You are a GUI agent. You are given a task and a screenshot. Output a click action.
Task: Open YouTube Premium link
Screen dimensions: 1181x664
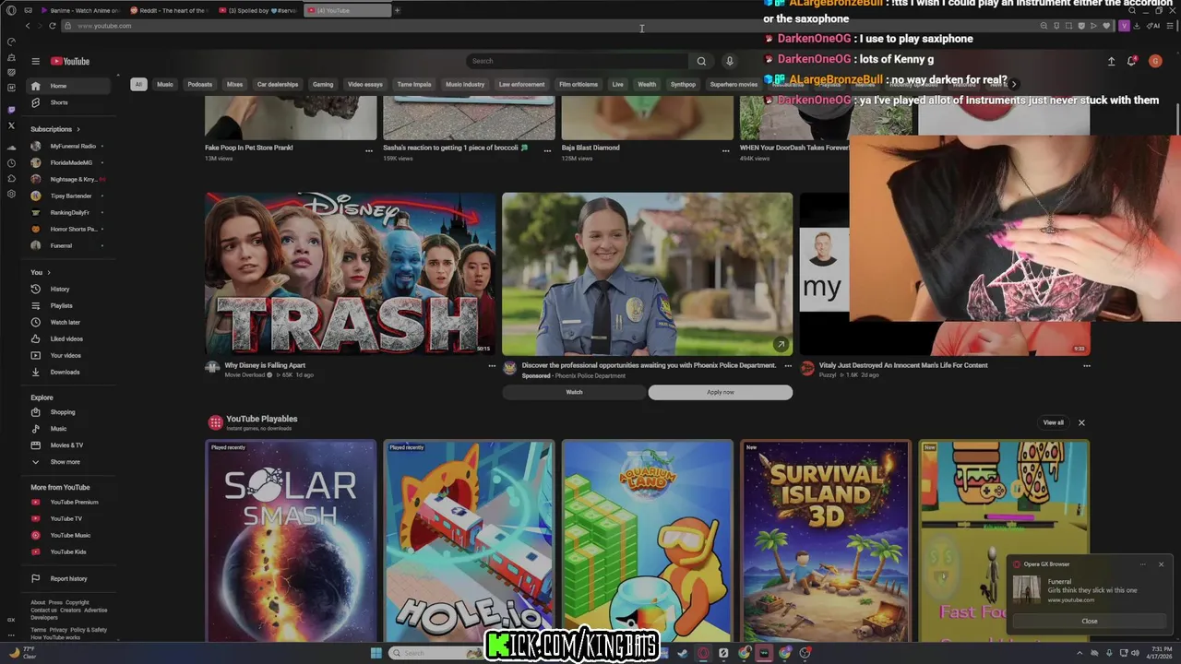click(x=66, y=502)
